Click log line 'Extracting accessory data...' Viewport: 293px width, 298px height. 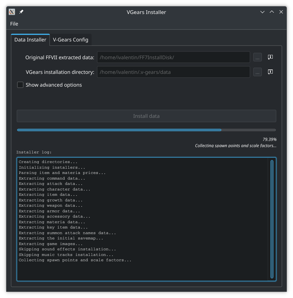pos(55,216)
